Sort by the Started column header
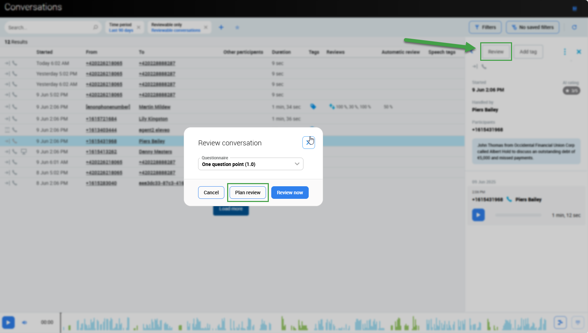Screen dimensions: 588x333 coord(44,52)
